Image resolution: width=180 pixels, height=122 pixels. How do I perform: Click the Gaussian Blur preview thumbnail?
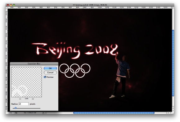26,82
